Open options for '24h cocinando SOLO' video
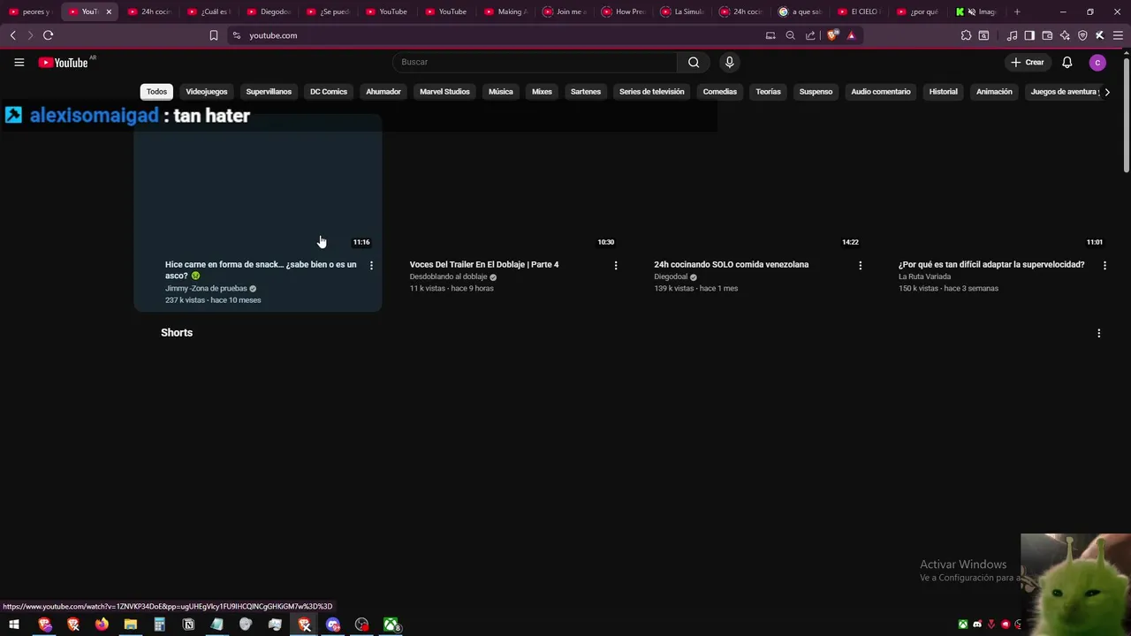 click(x=860, y=265)
